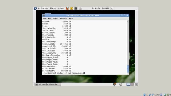Viewport: 171px width, 96px height.
Task: Click the 'HugePages_Total:' output line
Action: click(55, 57)
